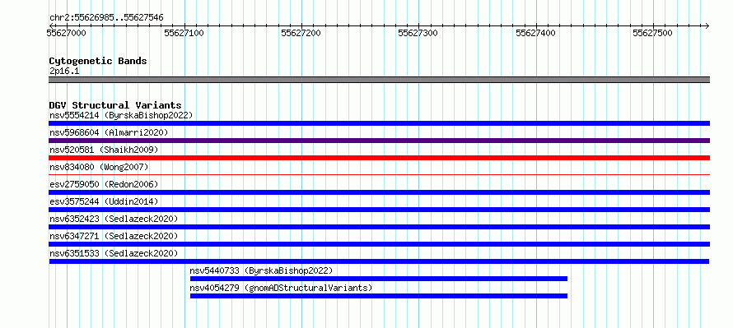
Task: Open the esv3575244 (Uddin2014) label
Action: pyautogui.click(x=104, y=201)
